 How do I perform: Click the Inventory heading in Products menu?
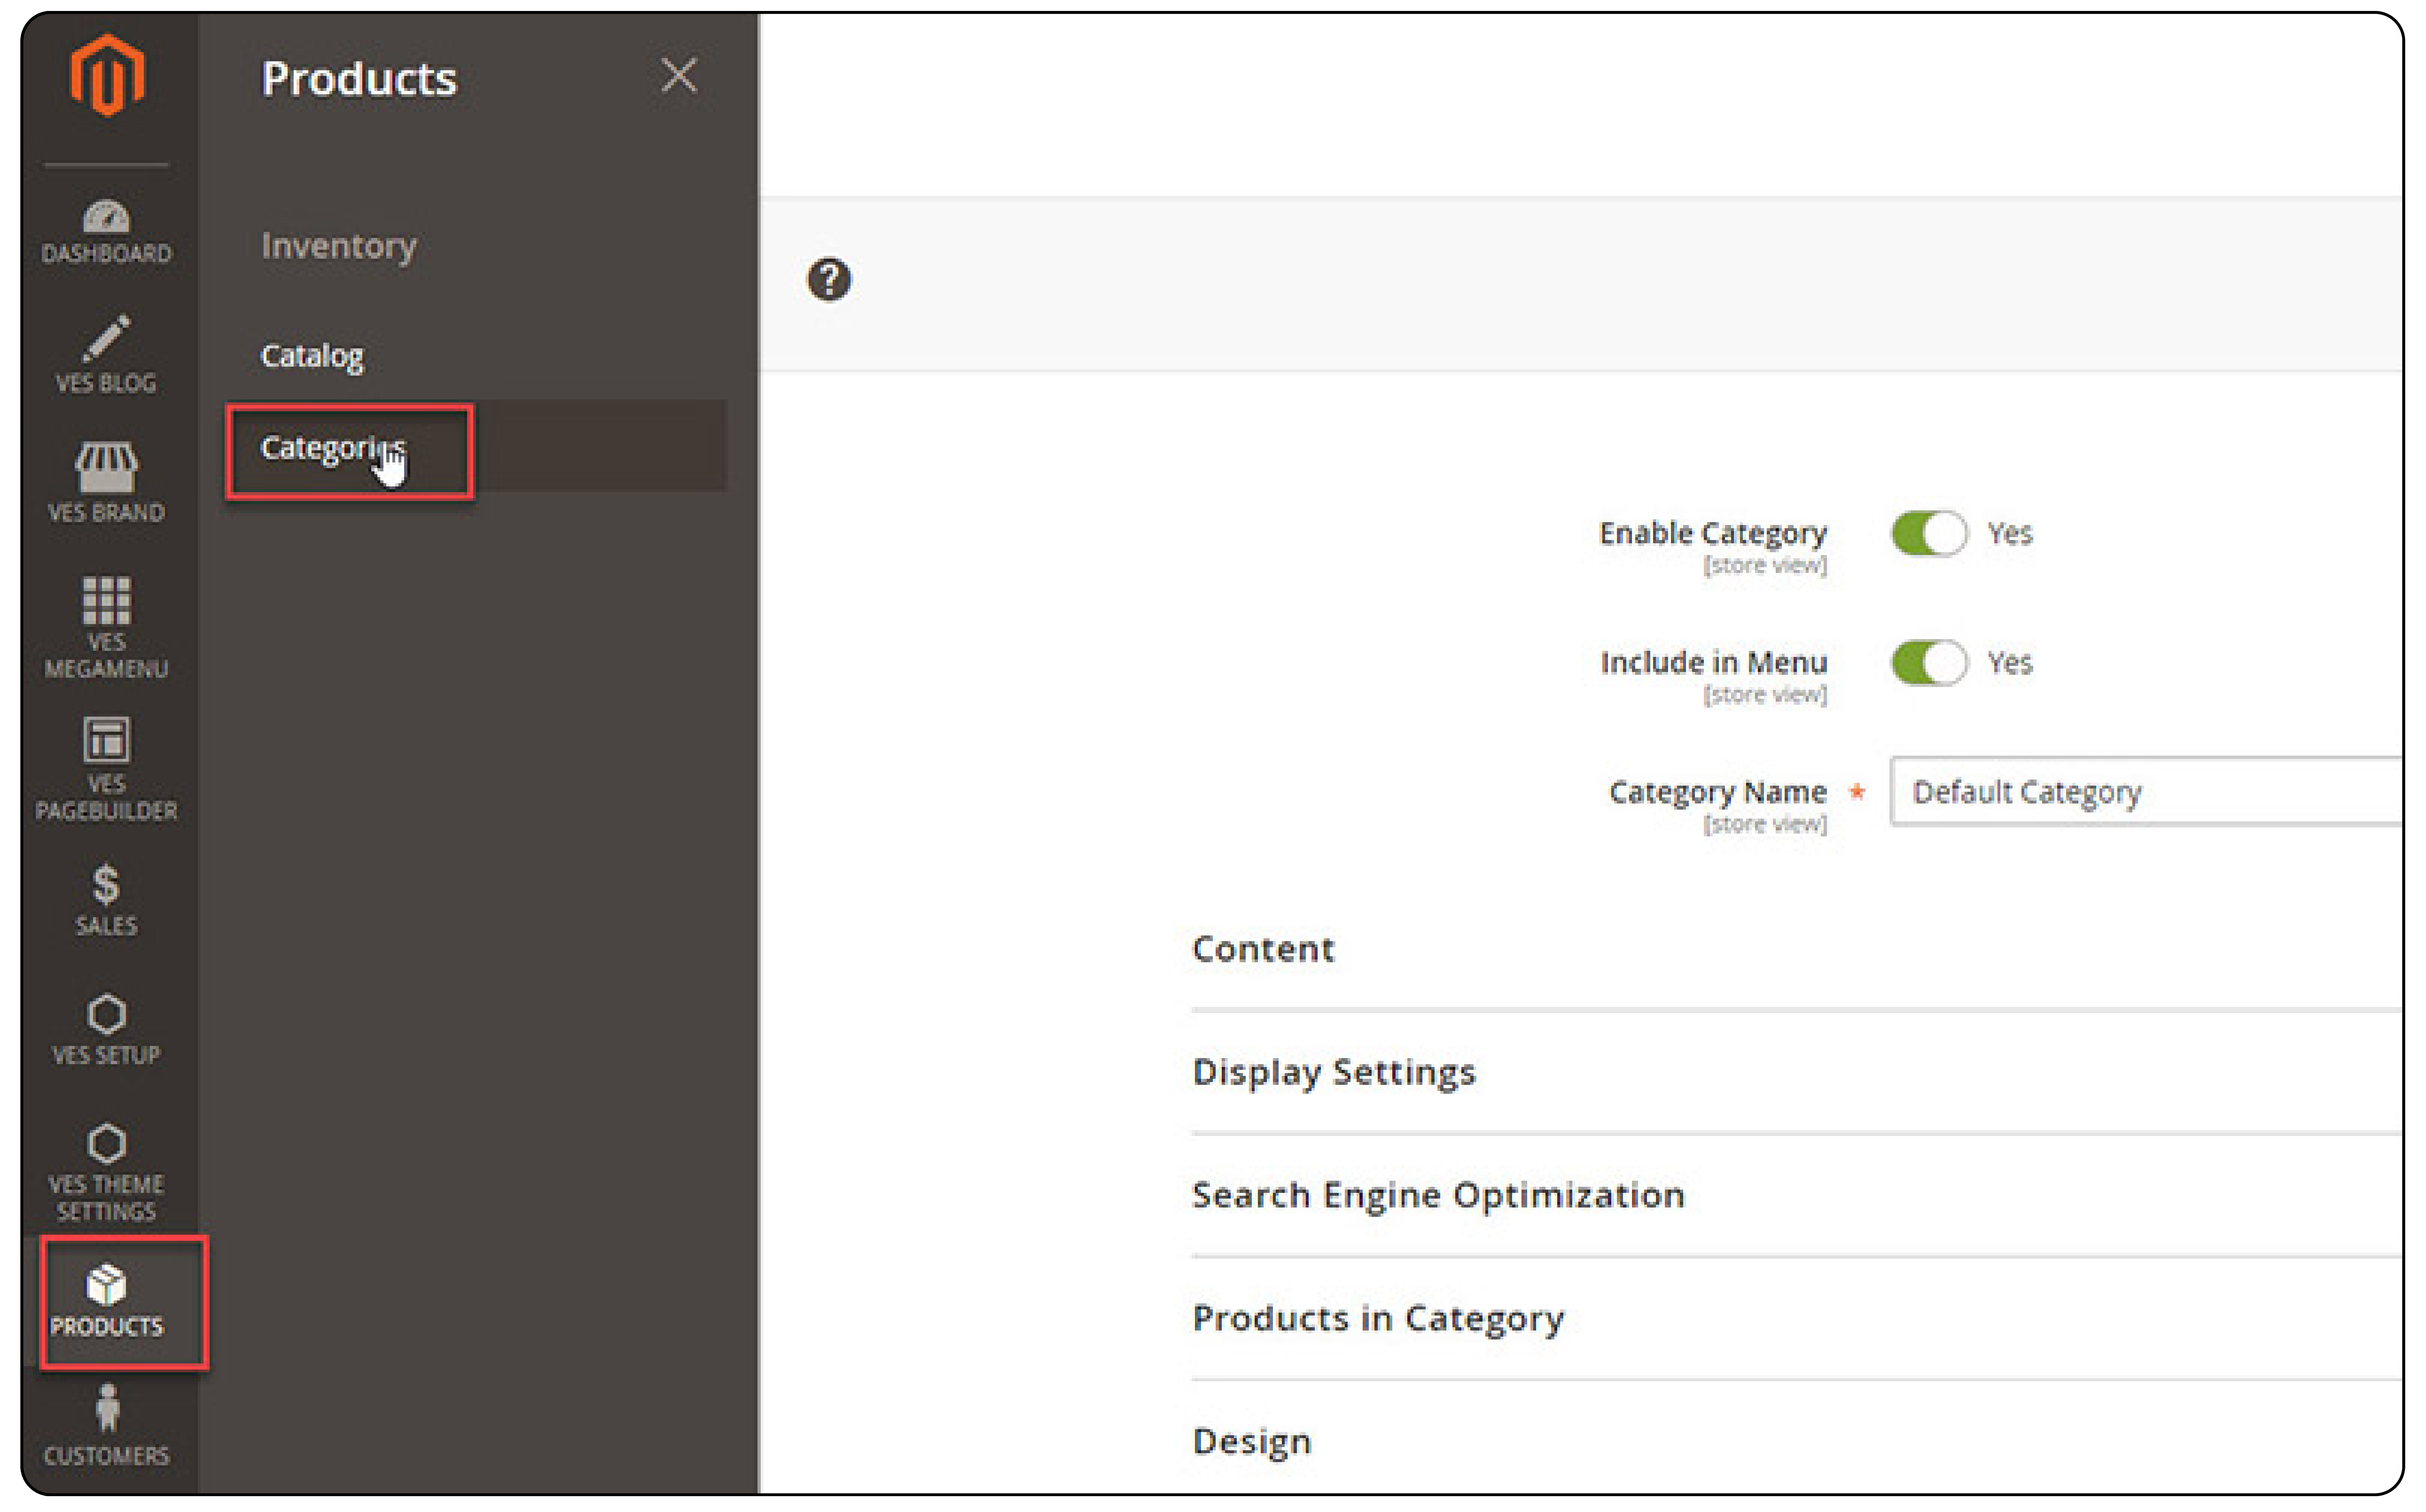tap(338, 246)
